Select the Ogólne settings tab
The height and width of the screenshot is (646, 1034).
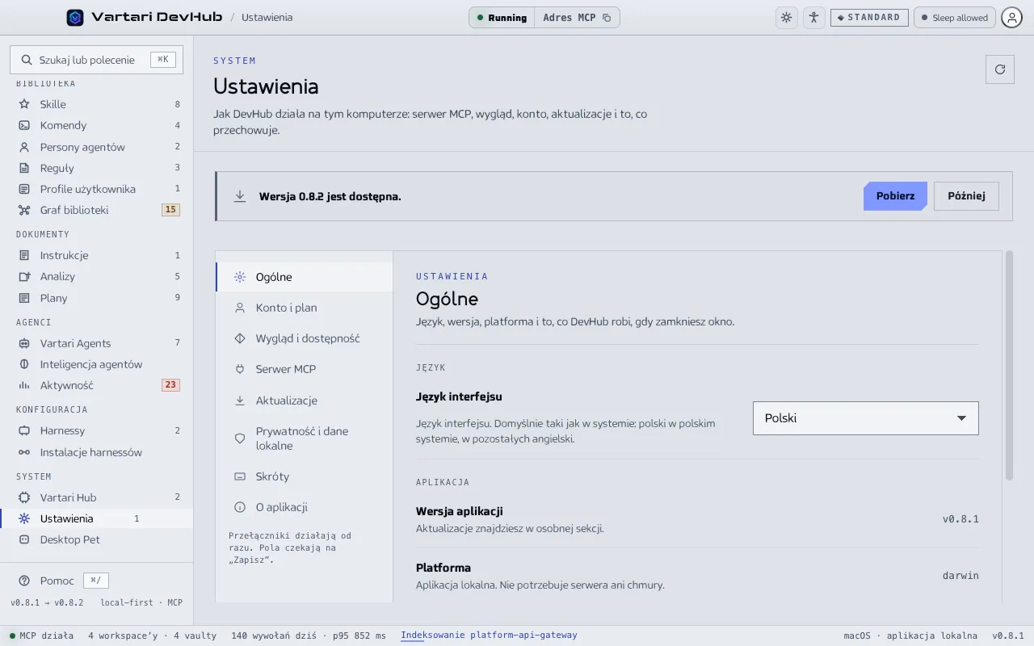[305, 277]
